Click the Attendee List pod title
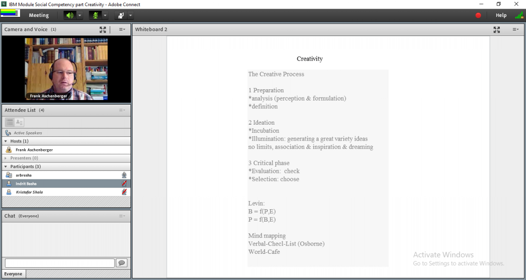This screenshot has height=280, width=526. [25, 110]
